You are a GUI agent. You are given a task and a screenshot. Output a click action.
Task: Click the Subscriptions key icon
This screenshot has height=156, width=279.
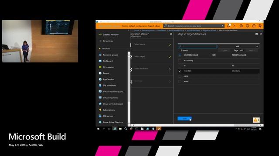[100, 110]
